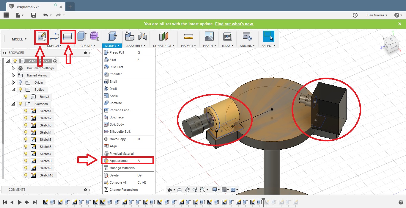The image size is (406, 208).
Task: Choose Shell from Modify menu
Action: click(x=128, y=82)
